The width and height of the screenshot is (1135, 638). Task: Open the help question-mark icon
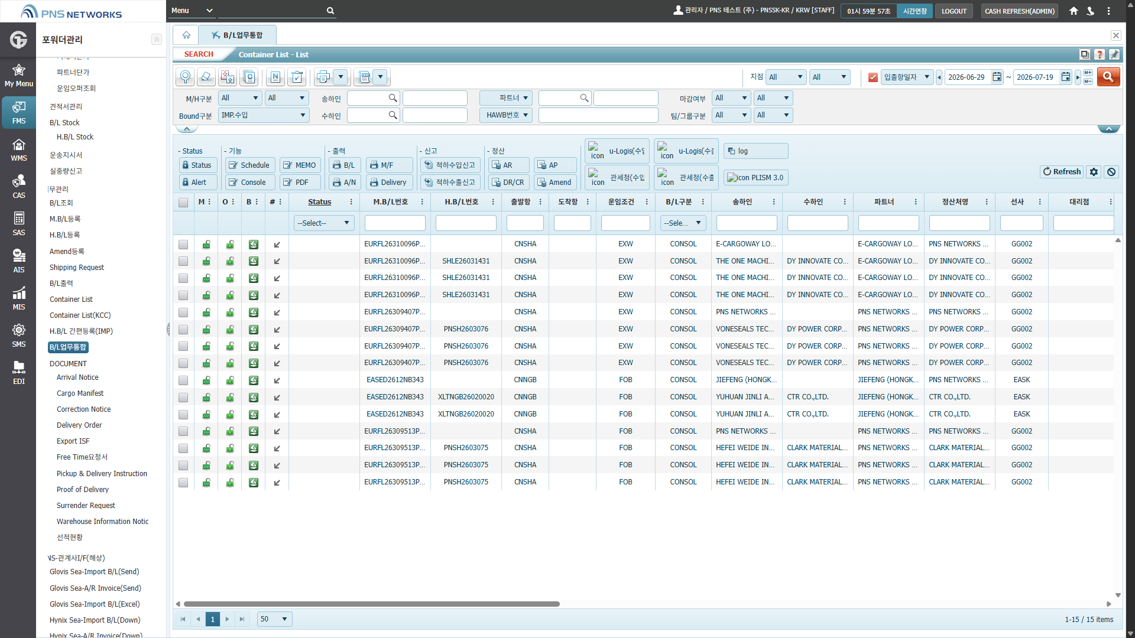(x=1100, y=54)
